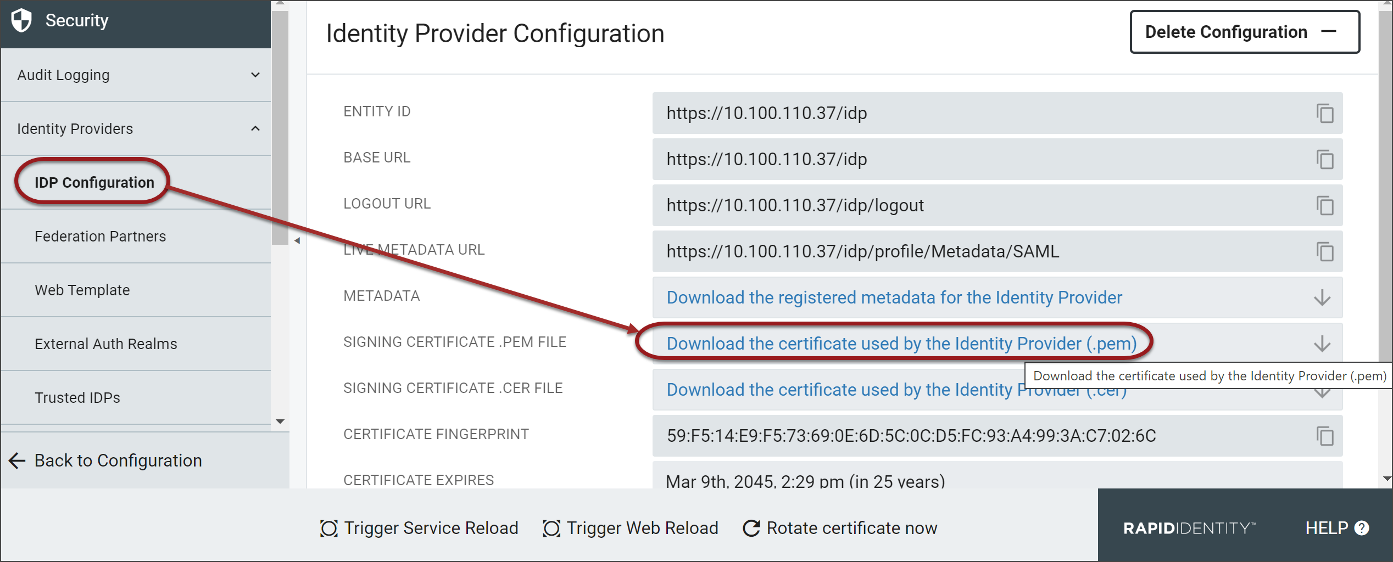
Task: Click the Base URL field
Action: [998, 159]
